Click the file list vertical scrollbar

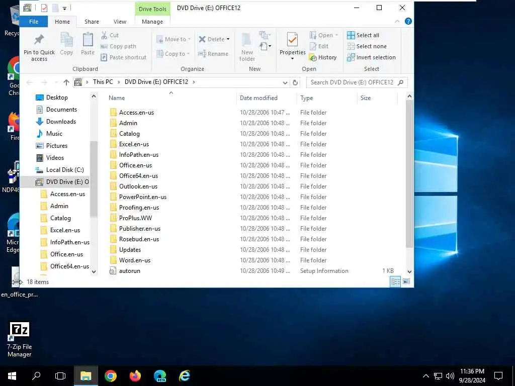(409, 173)
